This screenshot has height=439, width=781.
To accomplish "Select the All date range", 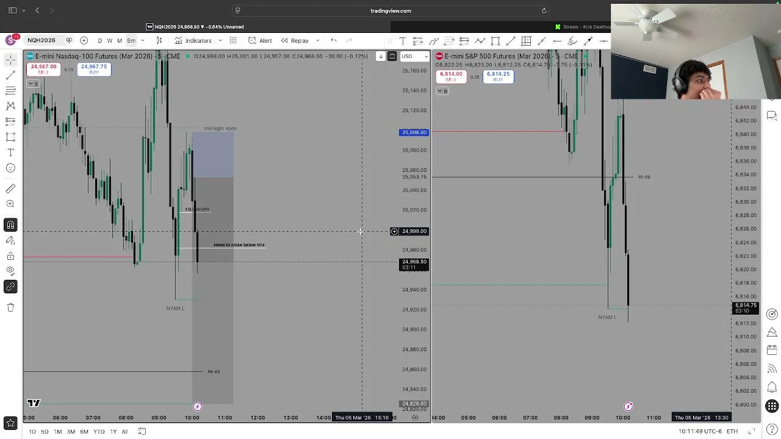I will coord(124,432).
